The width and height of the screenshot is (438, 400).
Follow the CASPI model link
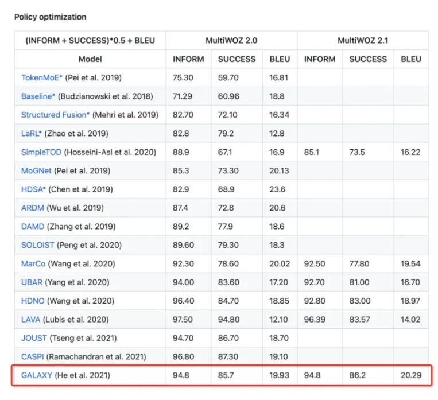point(33,356)
